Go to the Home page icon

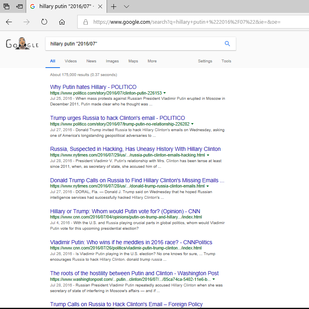coord(62,22)
